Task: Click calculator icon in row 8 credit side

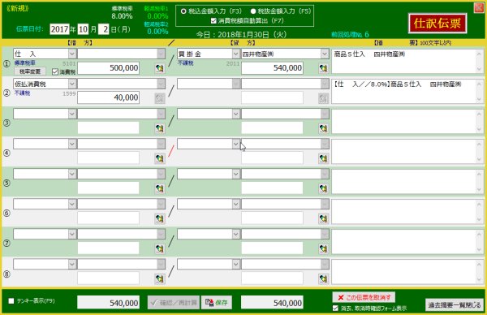Action: pos(323,278)
